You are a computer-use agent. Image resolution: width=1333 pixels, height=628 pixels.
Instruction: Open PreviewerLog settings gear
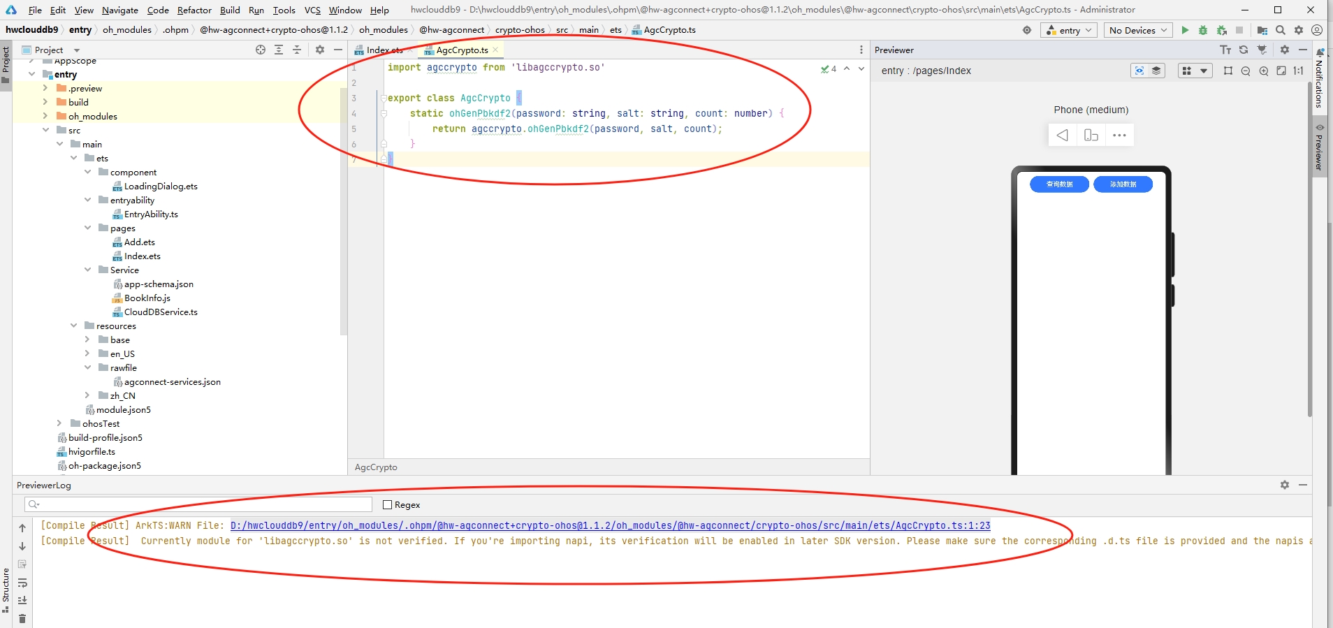coord(1285,485)
